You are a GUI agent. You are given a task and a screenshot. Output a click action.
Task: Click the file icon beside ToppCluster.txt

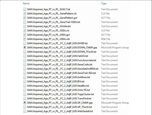tap(25, 94)
